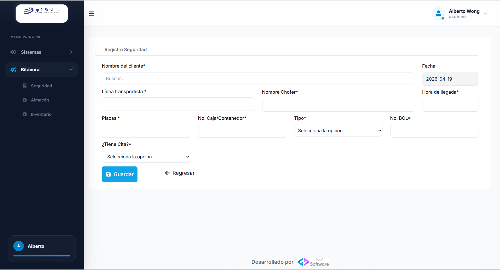Click the A&A Software logo

[313, 262]
